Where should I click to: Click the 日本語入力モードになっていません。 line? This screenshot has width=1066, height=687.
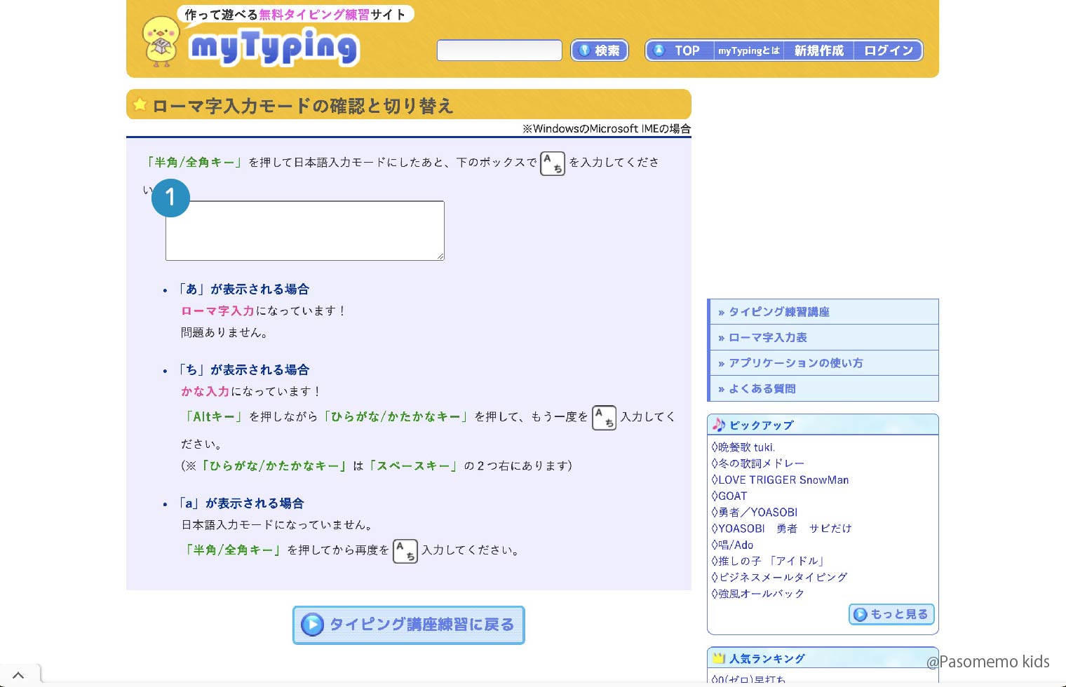[278, 524]
